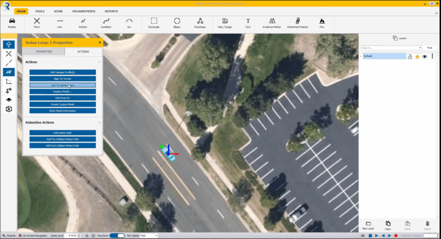Select the Polyline drawing tool

pos(83,23)
